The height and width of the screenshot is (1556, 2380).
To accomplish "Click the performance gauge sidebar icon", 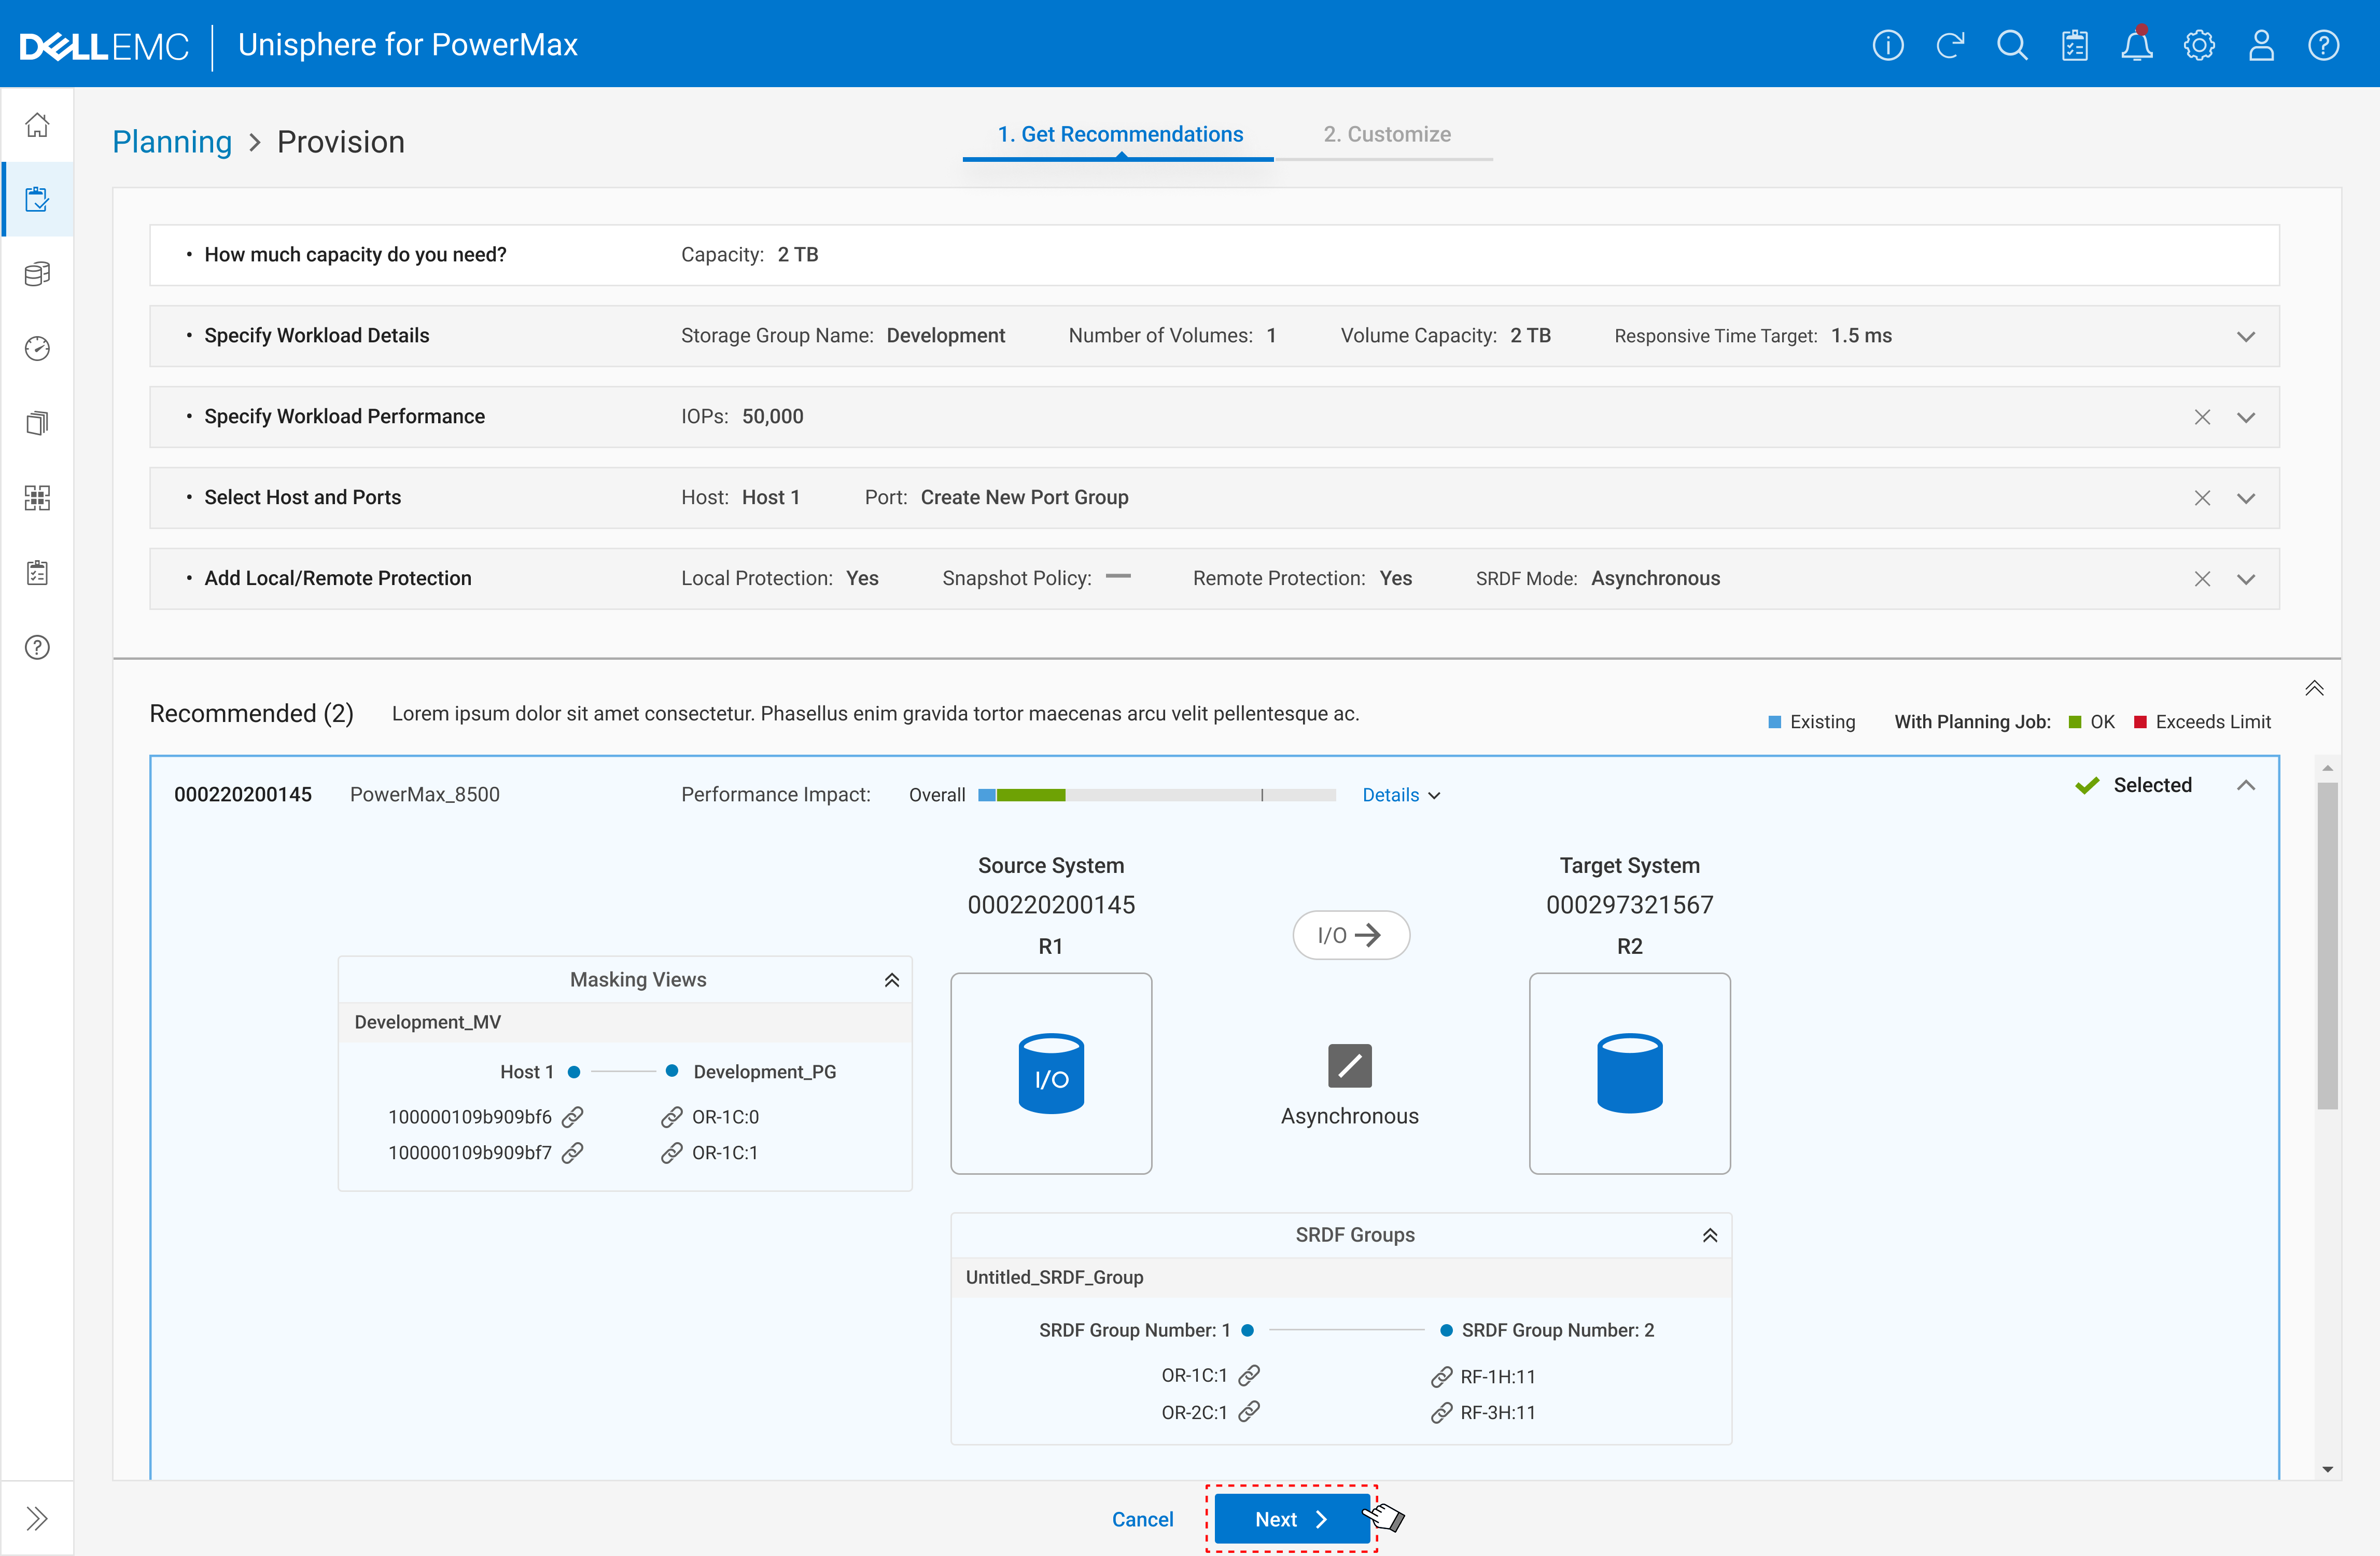I will 37,348.
